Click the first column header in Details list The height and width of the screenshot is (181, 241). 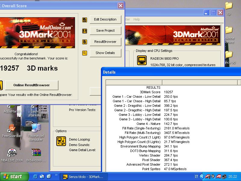[x=134, y=82]
